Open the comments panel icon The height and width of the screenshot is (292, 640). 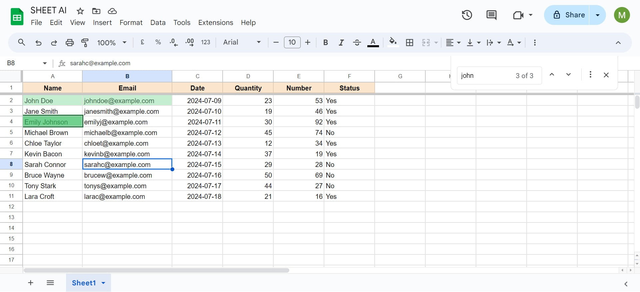491,15
